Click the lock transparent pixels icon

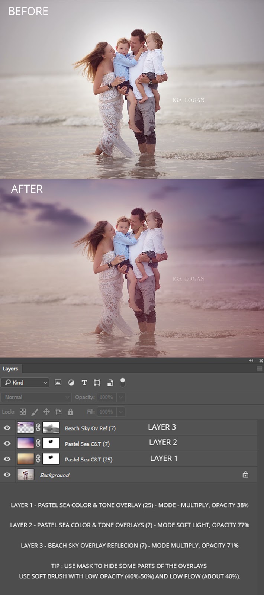pyautogui.click(x=23, y=412)
